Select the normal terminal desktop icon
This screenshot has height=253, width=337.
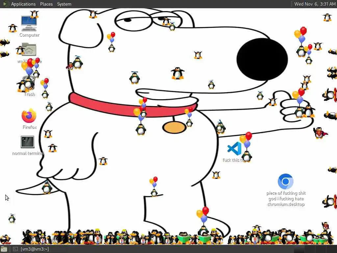click(28, 142)
